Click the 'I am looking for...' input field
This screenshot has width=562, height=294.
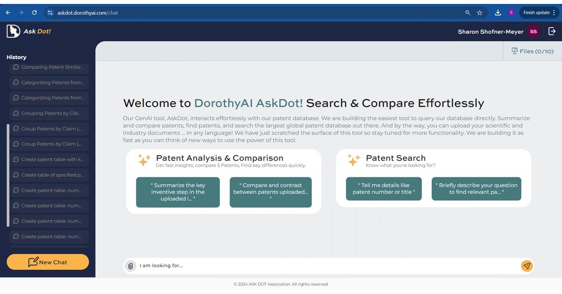click(x=328, y=265)
